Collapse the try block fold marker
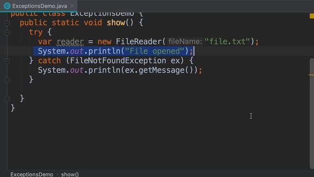The width and height of the screenshot is (314, 177). click(7, 32)
